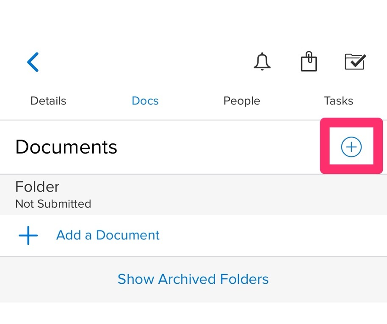Tap the plus icon beside Add a Document
The image size is (387, 324).
[x=28, y=236]
